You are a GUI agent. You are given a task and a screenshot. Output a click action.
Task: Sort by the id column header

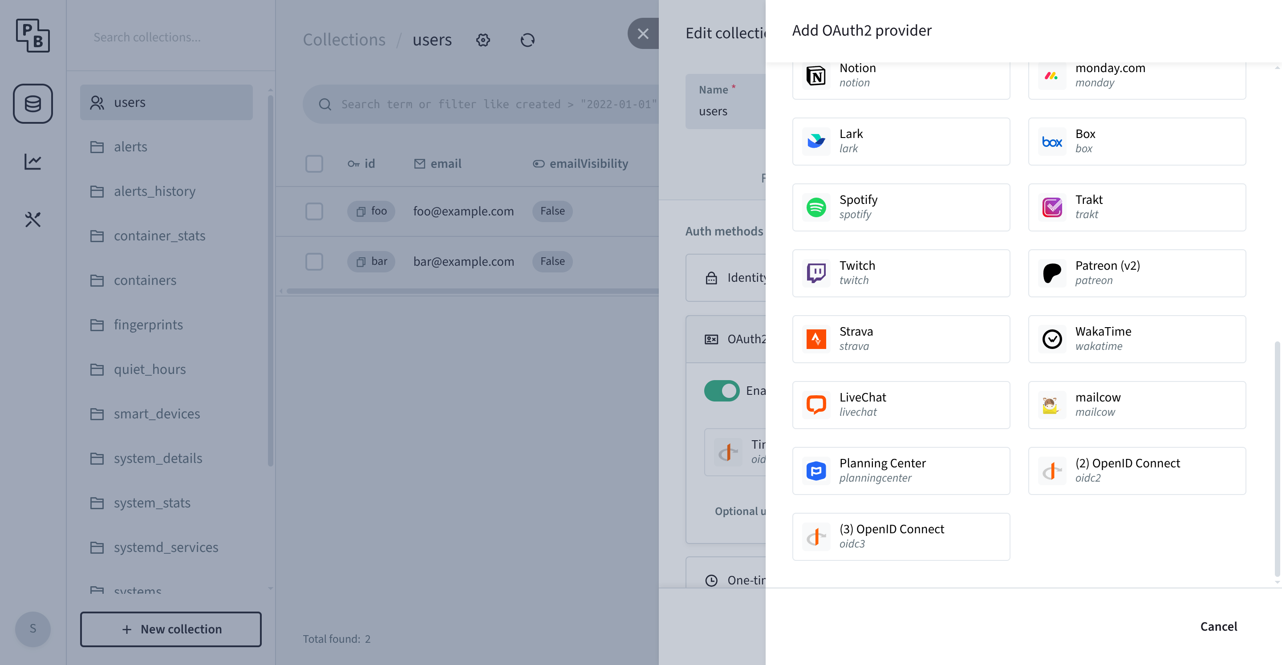pyautogui.click(x=361, y=164)
